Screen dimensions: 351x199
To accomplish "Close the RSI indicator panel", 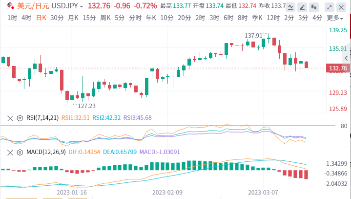I will (10, 118).
